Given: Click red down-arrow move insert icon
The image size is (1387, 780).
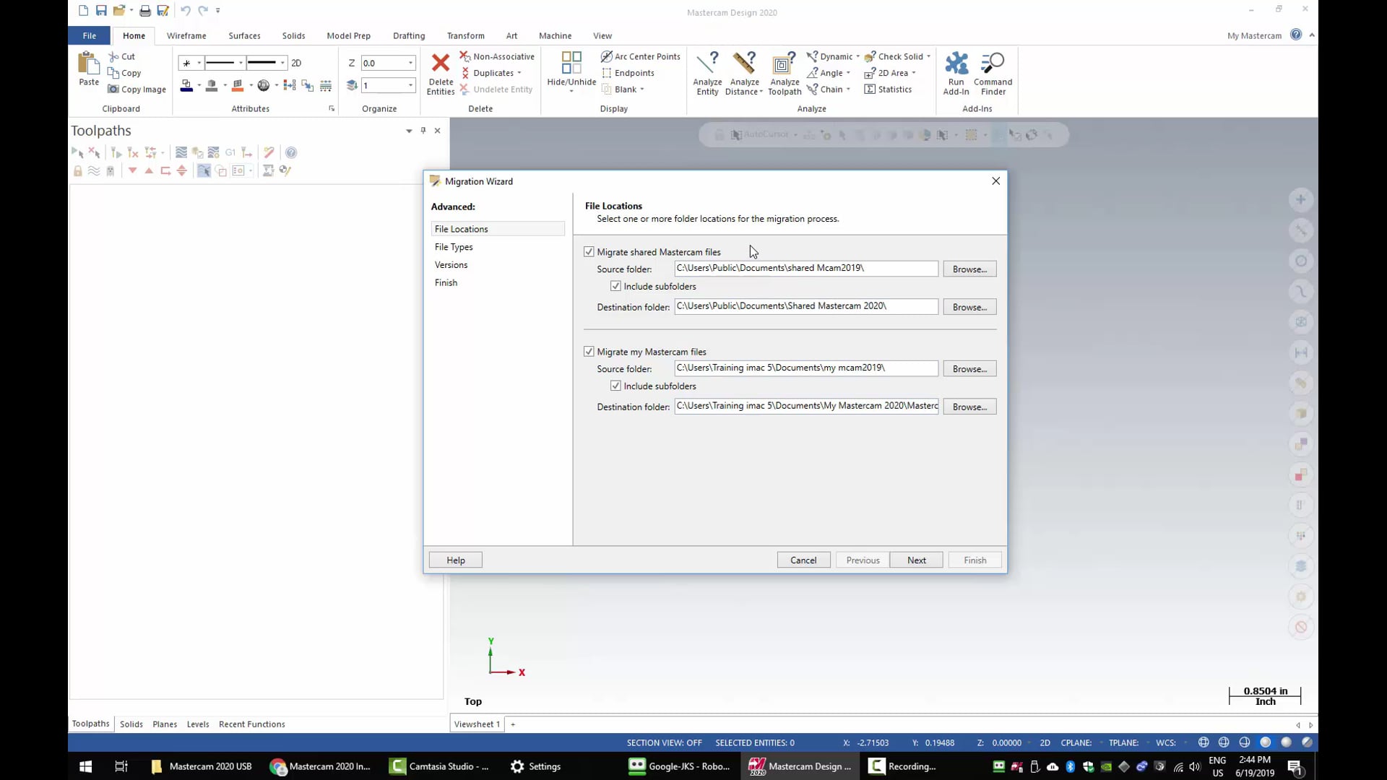Looking at the screenshot, I should pos(132,171).
